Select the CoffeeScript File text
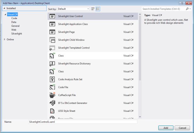The width and height of the screenshot is (194, 133). pos(67,95)
